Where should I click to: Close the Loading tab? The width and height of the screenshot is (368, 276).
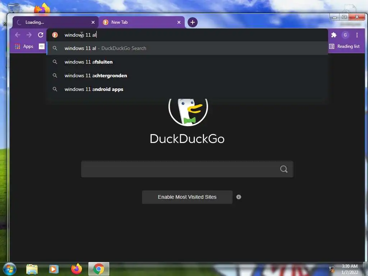[93, 22]
